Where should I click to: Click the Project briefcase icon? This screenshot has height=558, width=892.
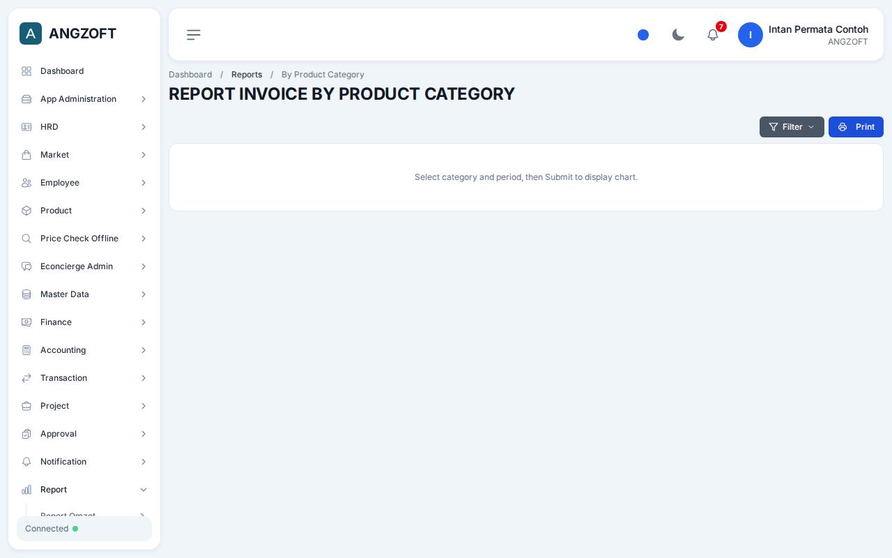[x=26, y=406]
